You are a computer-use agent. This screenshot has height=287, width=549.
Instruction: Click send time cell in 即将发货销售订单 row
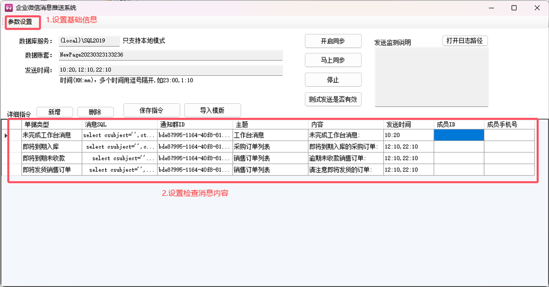(408, 170)
